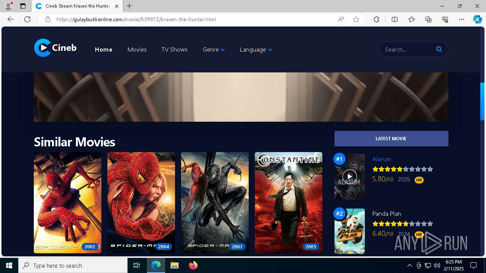The width and height of the screenshot is (486, 273).
Task: Open Constantine 2005 poster
Action: (x=289, y=202)
